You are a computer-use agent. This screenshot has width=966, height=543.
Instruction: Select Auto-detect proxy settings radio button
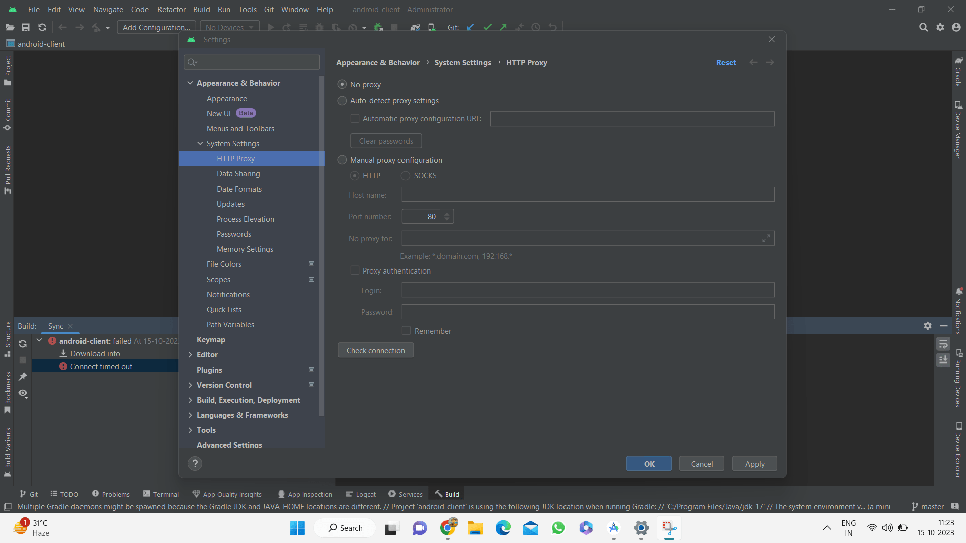[342, 101]
